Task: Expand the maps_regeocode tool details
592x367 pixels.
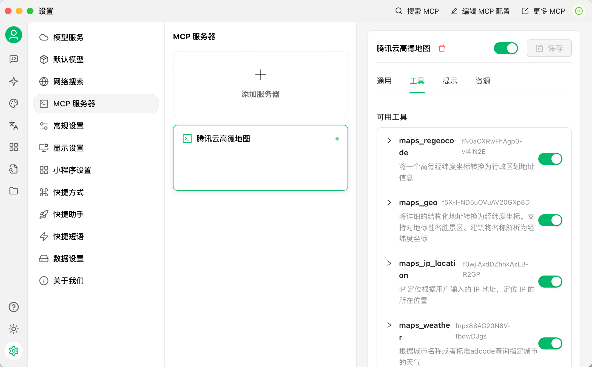Action: click(x=389, y=141)
